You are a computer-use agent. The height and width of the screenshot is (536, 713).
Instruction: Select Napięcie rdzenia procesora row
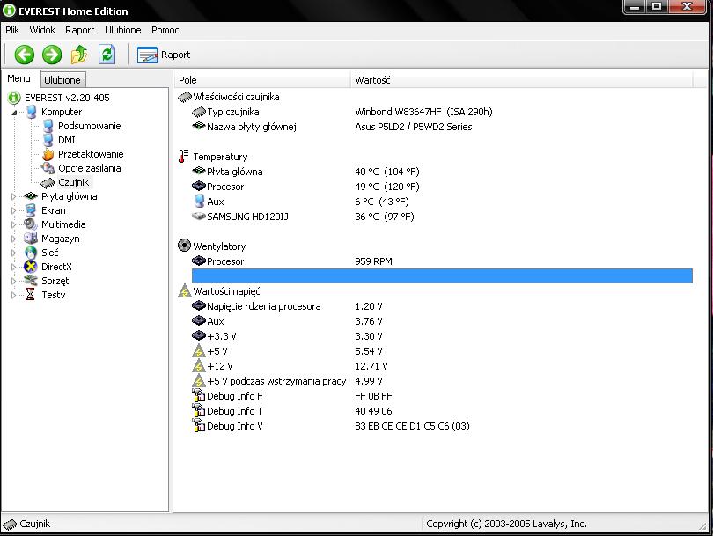(264, 306)
